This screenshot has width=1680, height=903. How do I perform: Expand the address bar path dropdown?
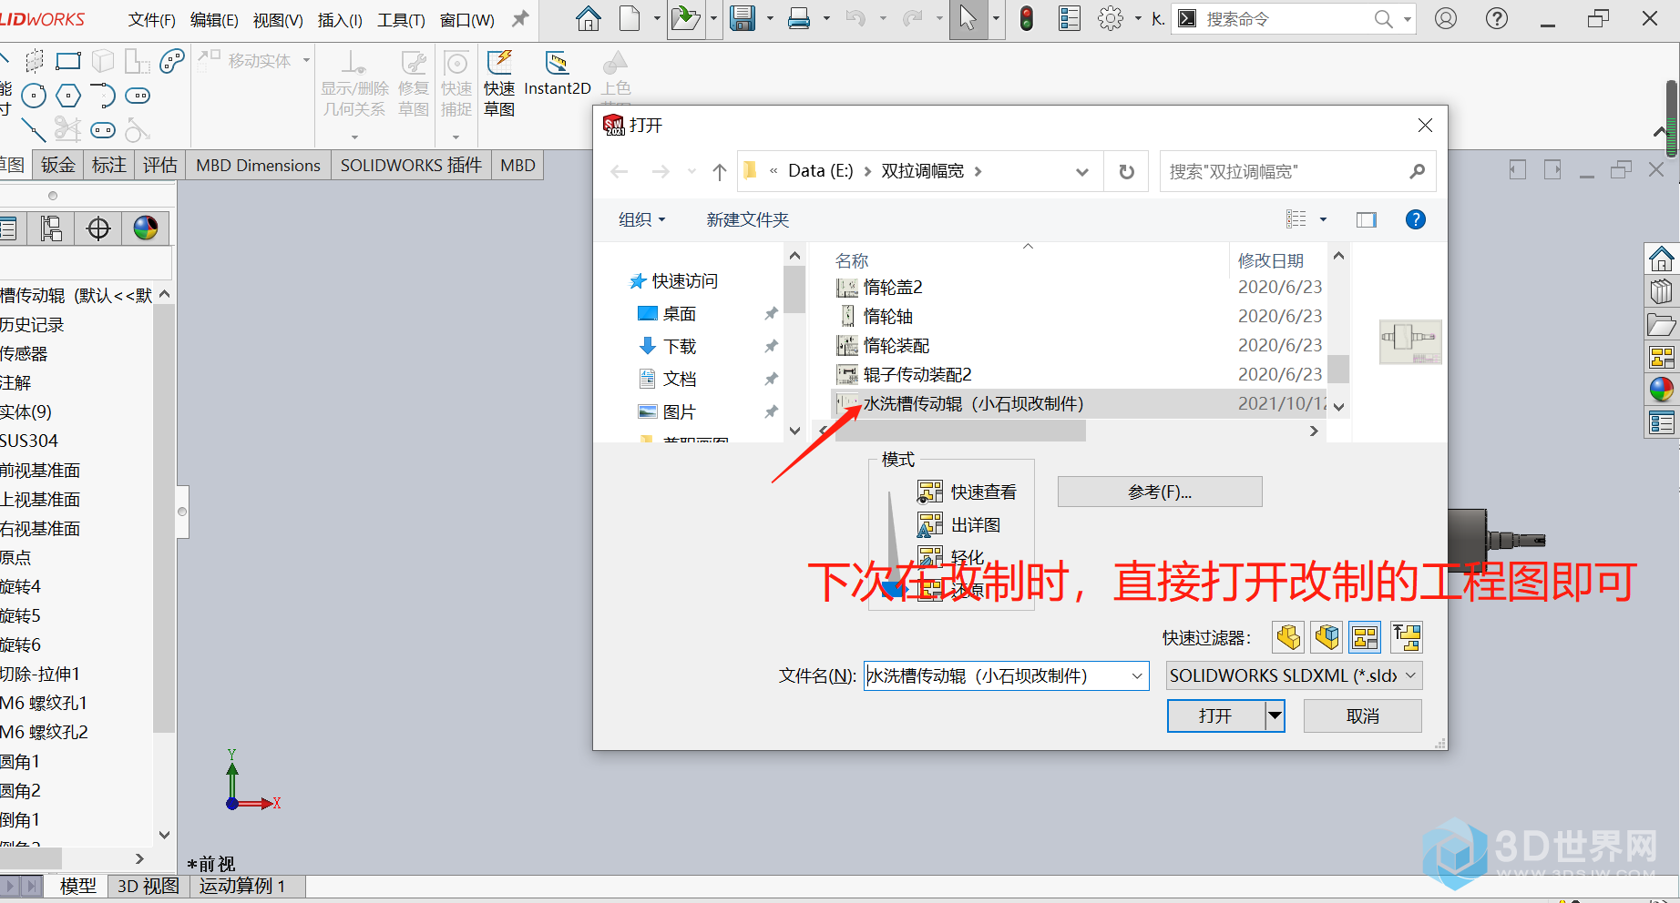1082,171
